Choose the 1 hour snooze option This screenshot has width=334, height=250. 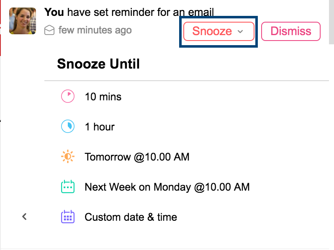click(x=100, y=127)
